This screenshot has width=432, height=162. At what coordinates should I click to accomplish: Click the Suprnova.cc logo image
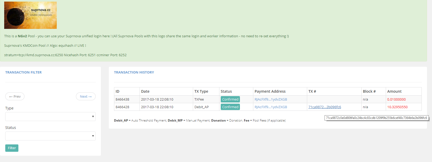[x=30, y=15]
